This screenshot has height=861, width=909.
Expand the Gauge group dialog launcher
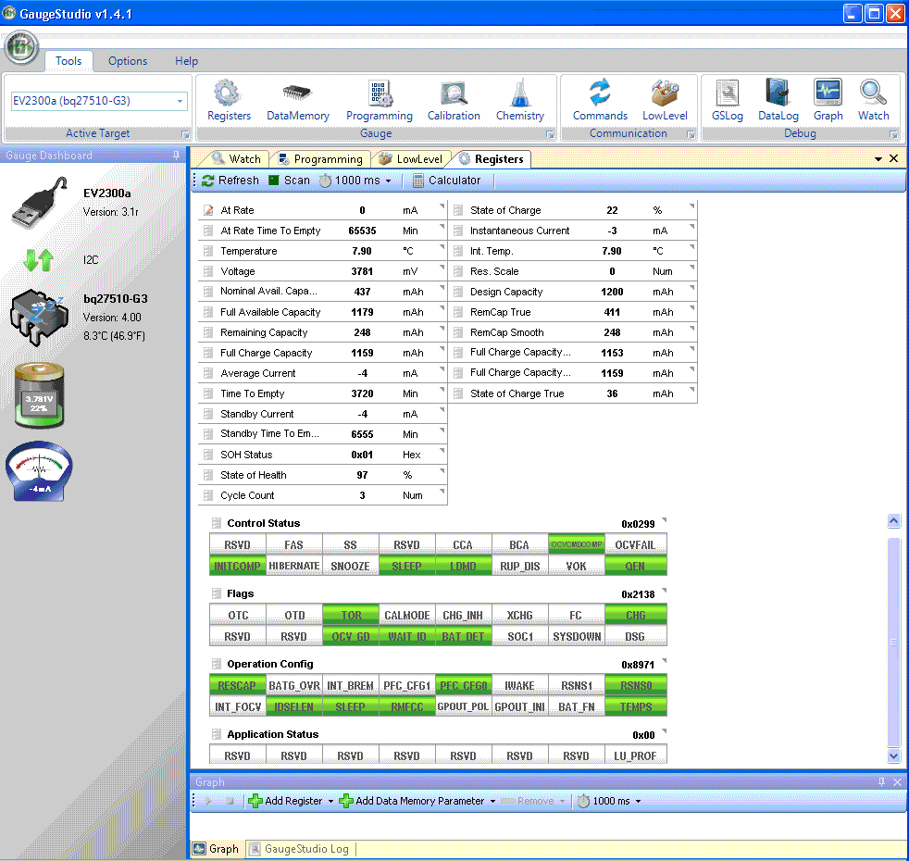click(x=550, y=134)
